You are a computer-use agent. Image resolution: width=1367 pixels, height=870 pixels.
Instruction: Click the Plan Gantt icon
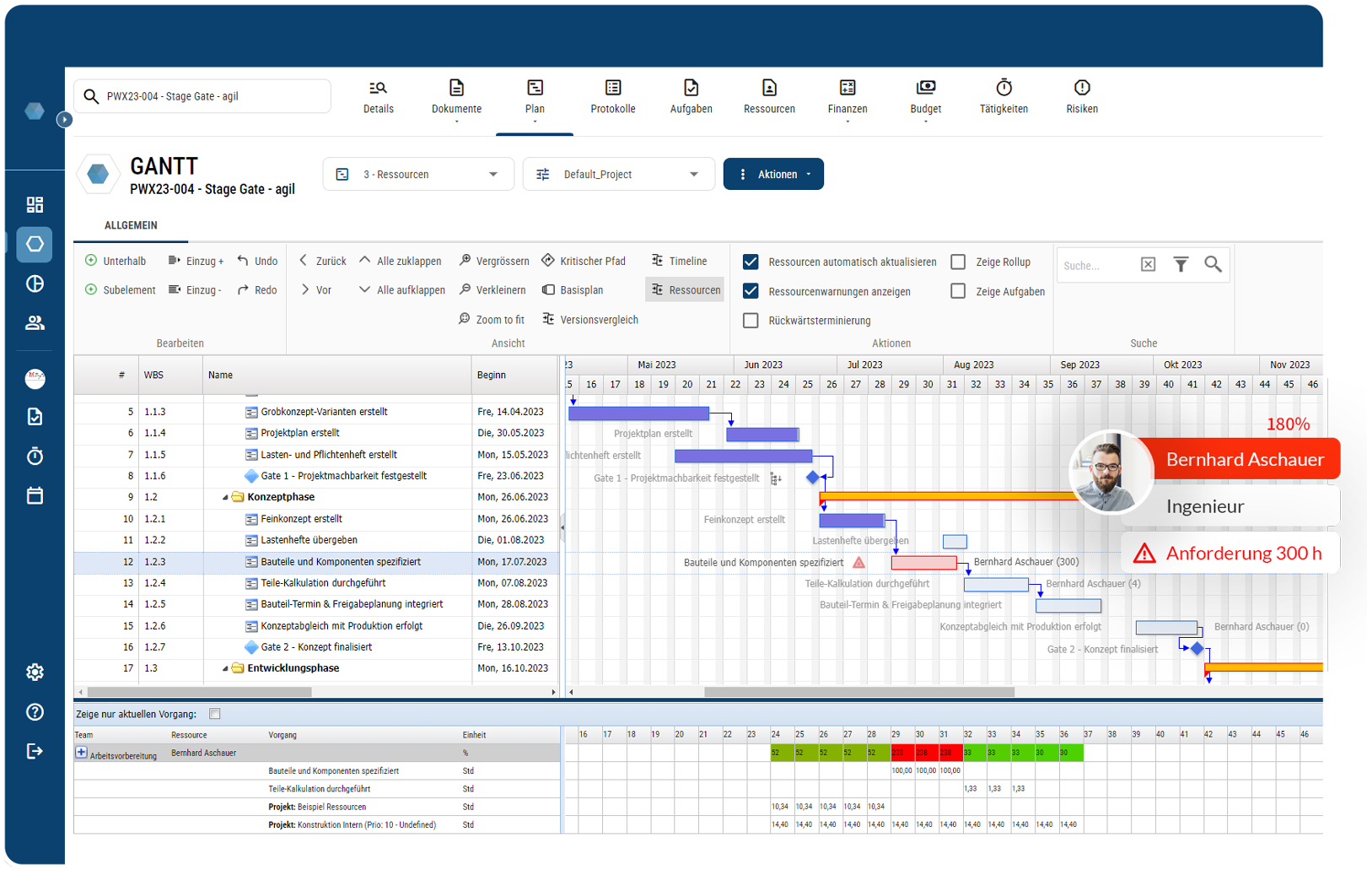[535, 87]
